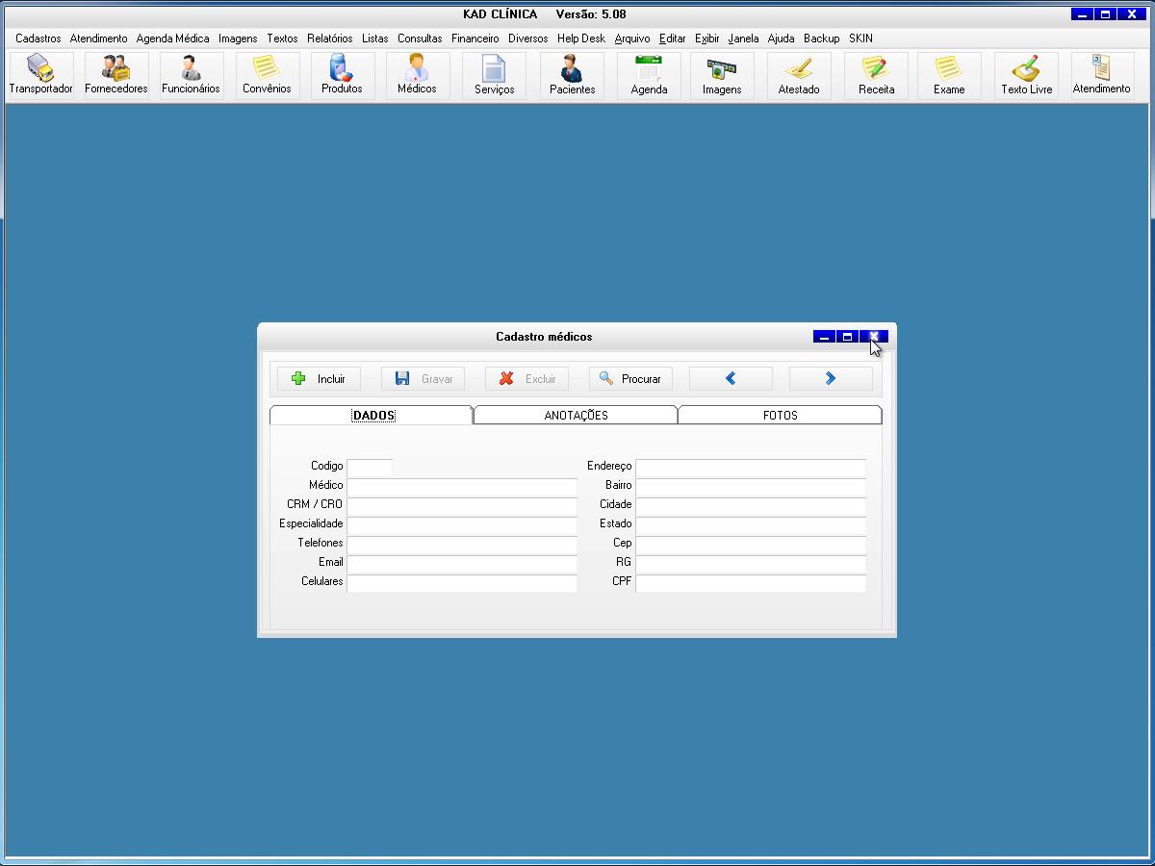Focus the Médico name input field
Screen dimensions: 1155x866
(462, 487)
